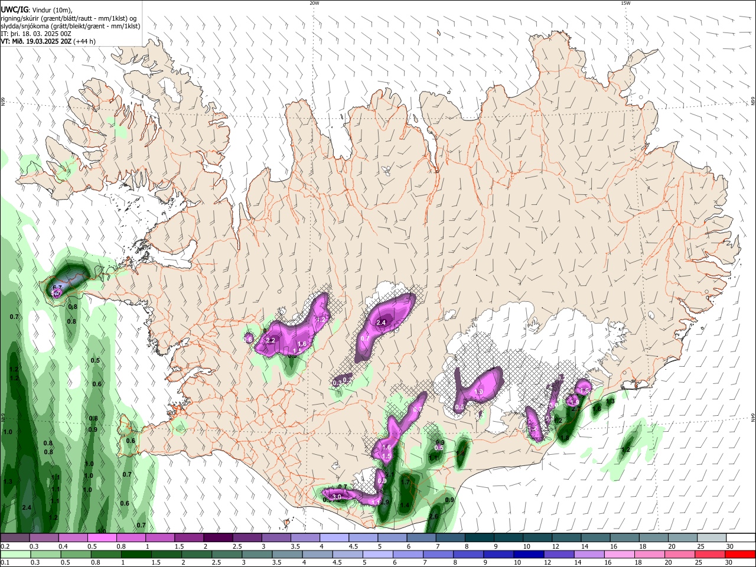Pick lower legend palest green swatch 0.1 to 0.3
756x567 pixels.
pyautogui.click(x=15, y=554)
